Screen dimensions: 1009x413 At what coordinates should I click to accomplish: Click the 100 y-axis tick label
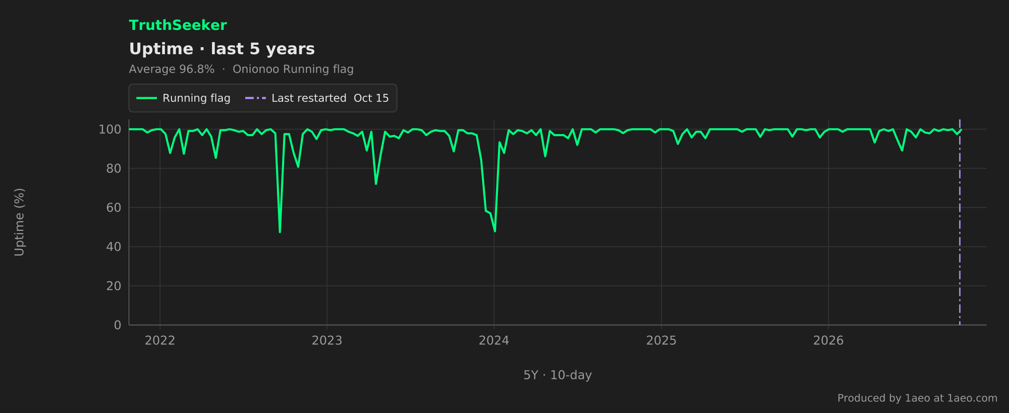pyautogui.click(x=110, y=129)
